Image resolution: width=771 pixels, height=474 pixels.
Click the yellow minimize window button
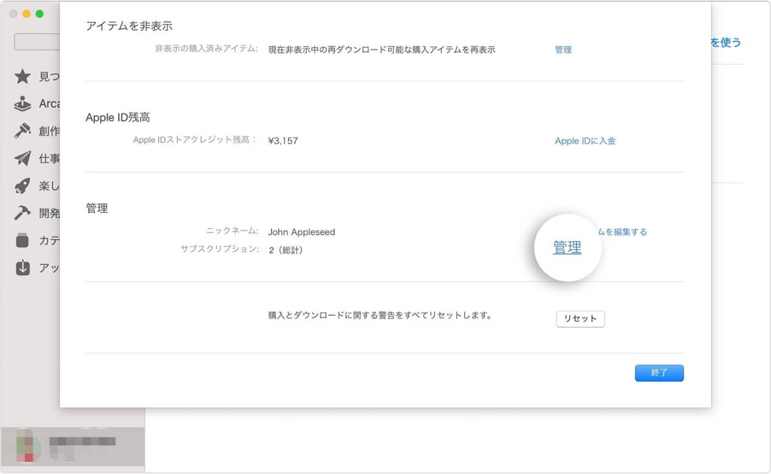[26, 14]
